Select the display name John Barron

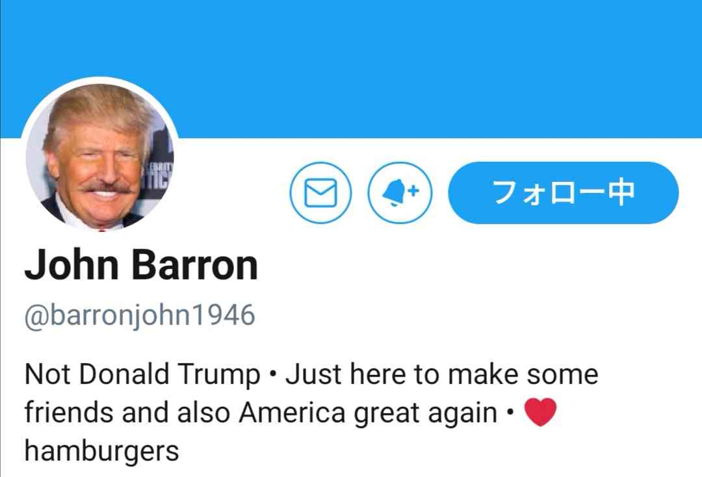tap(141, 265)
